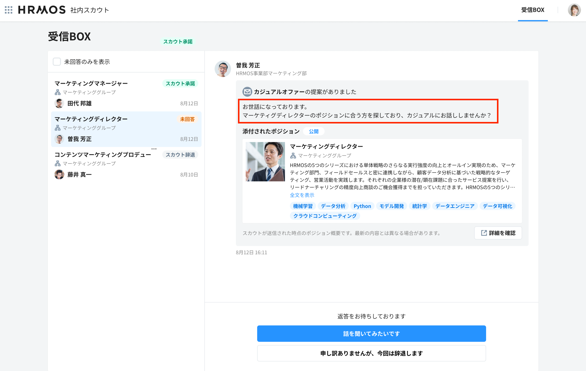
Task: Click the マーケティングディレクター position title link
Action: (x=326, y=146)
